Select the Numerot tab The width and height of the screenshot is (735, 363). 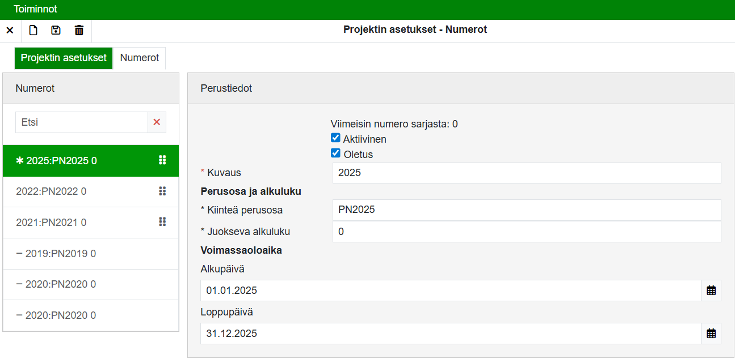pos(140,58)
